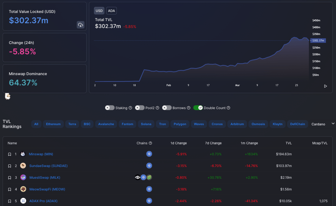336x206 pixels.
Task: Bookmark the ADAX Pro (ADAX) row
Action: pyautogui.click(x=9, y=201)
